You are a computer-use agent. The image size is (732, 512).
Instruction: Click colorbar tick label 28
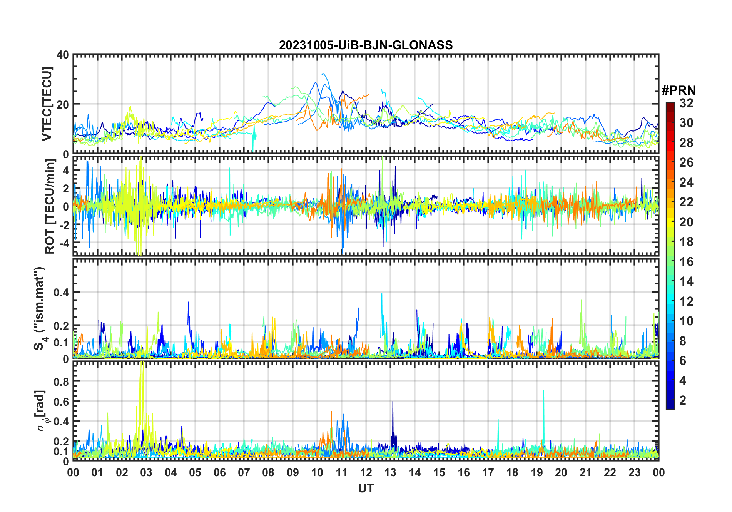(686, 143)
